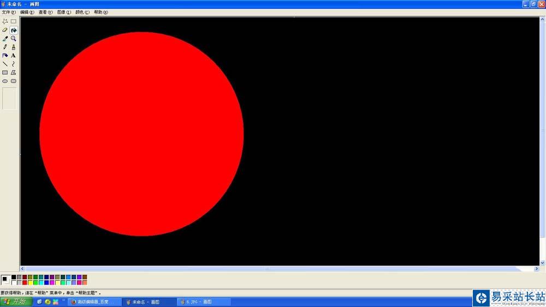
Task: Open the Windows 开始 Start button
Action: click(16, 302)
